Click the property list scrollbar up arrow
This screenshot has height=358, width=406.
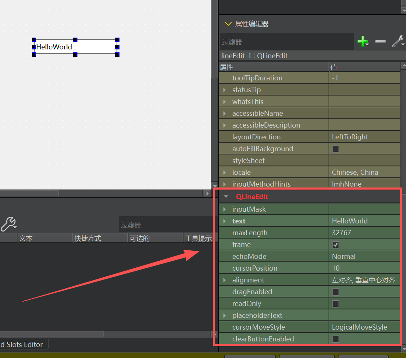tap(403, 66)
